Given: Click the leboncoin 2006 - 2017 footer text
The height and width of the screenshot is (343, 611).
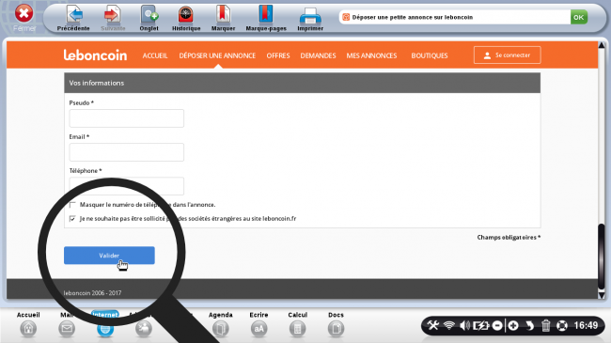Looking at the screenshot, I should (x=92, y=292).
